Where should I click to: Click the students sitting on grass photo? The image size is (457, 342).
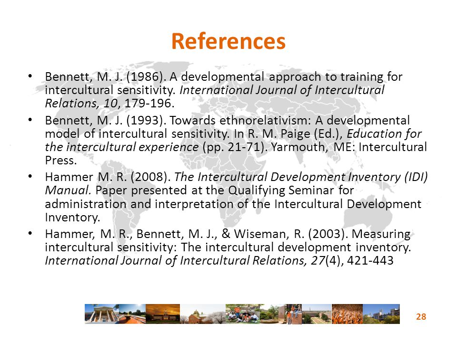tap(242, 314)
